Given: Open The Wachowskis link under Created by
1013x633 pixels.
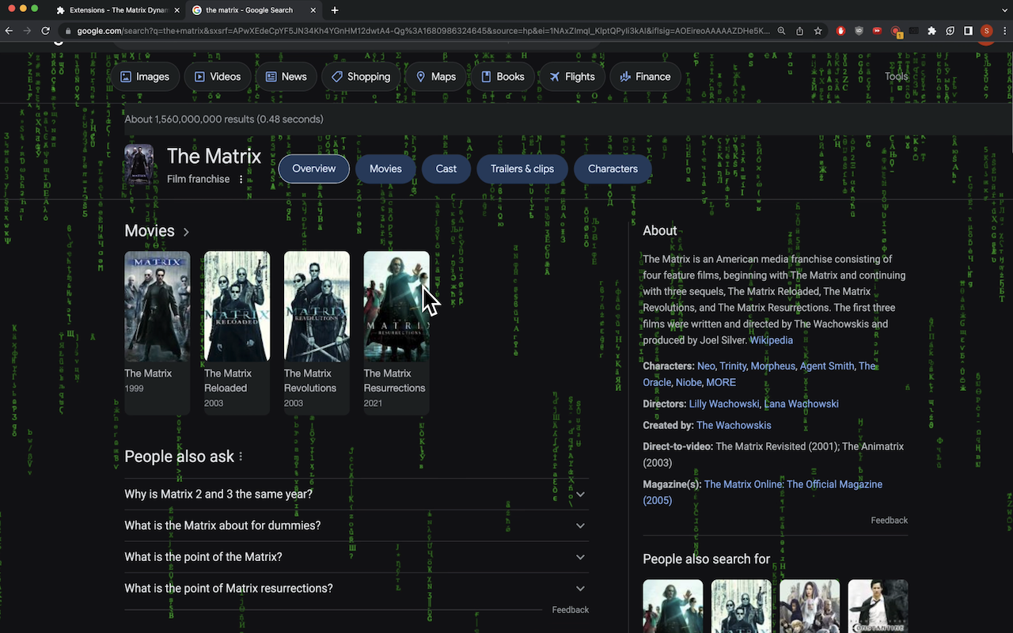Looking at the screenshot, I should coord(734,425).
